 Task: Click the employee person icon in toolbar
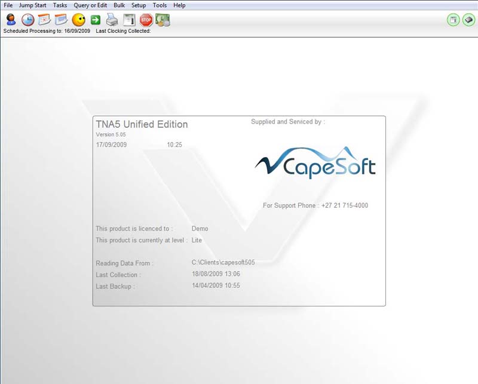click(11, 20)
